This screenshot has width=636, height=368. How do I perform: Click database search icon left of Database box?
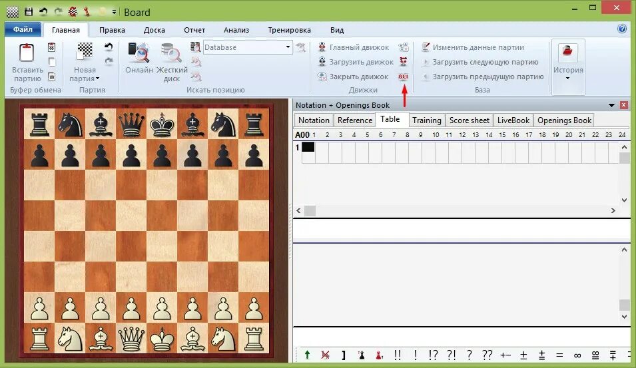pos(196,47)
